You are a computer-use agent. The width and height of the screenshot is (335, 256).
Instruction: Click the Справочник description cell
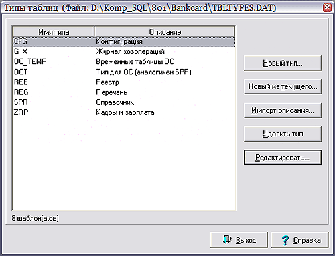pyautogui.click(x=115, y=102)
